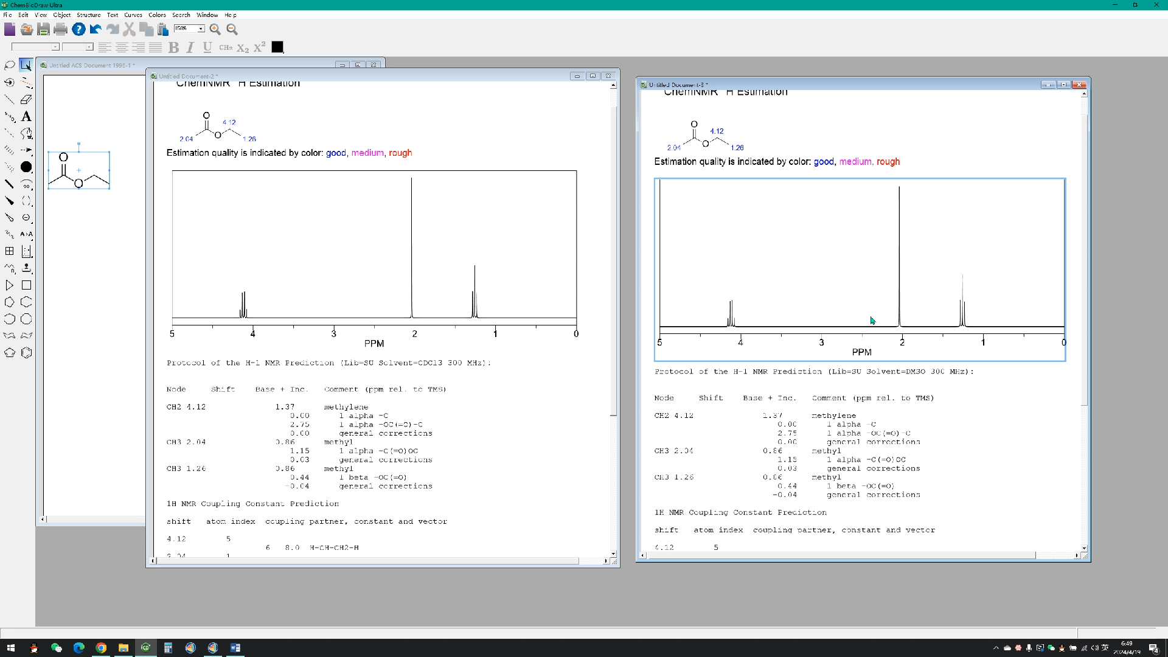Screen dimensions: 1168x657
Task: Open the Window menu
Action: [x=207, y=15]
